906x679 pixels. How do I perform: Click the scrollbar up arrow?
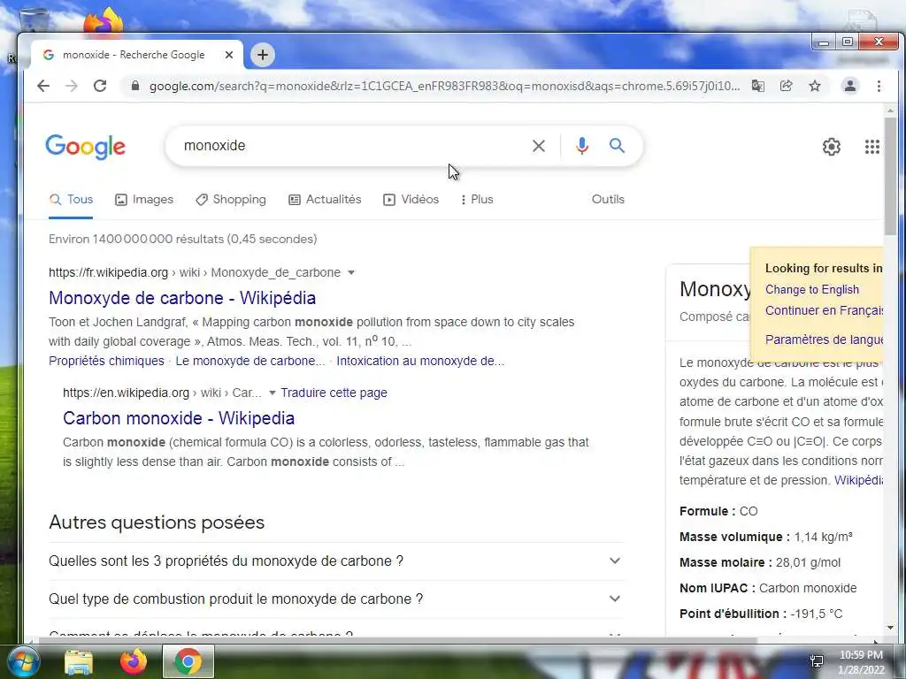pos(890,111)
